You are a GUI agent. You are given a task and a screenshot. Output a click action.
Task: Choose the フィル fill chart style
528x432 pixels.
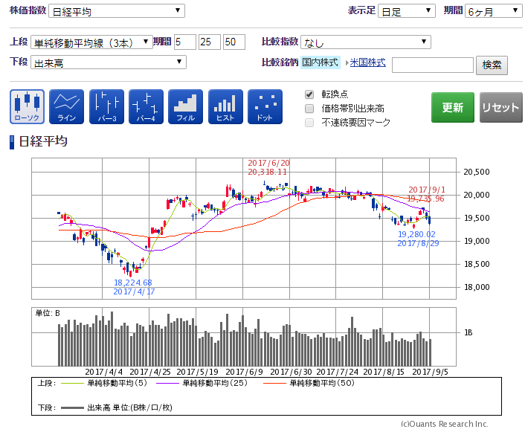tap(185, 106)
